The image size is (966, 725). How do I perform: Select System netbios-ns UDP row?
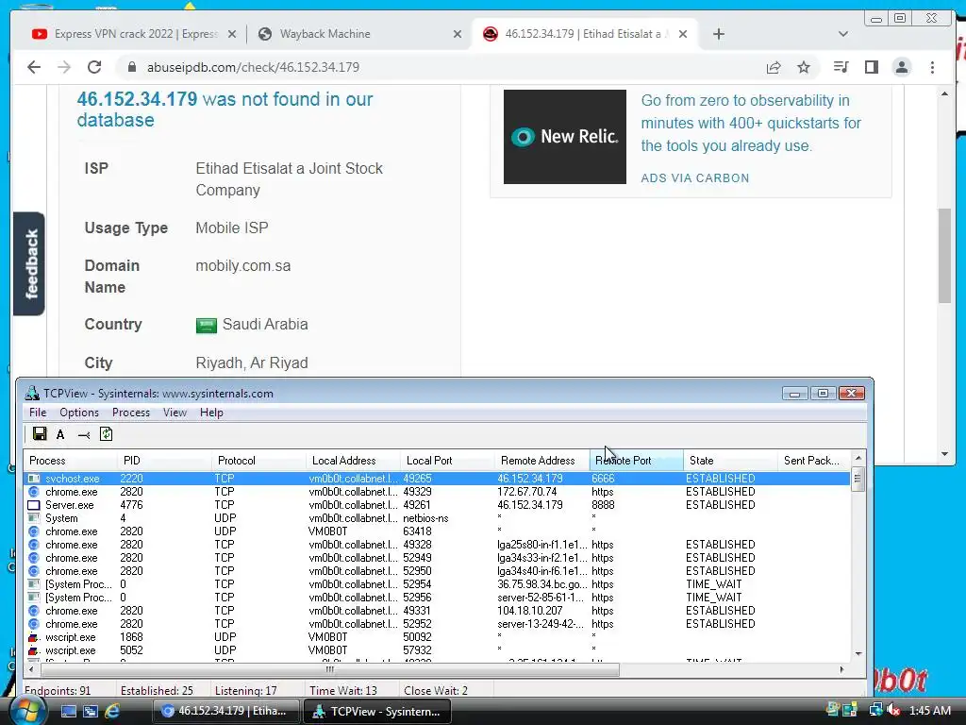(x=437, y=518)
